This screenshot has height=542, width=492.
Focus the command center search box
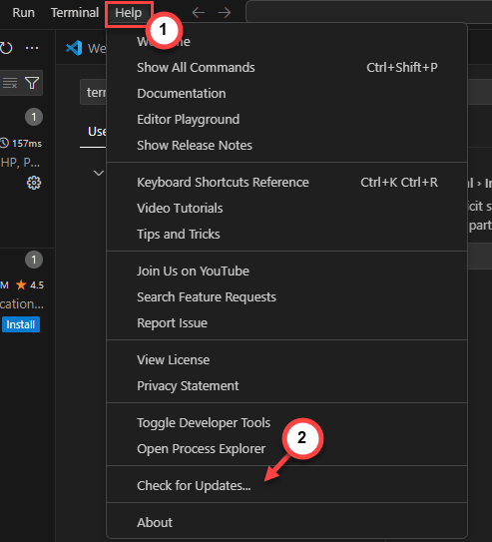[x=368, y=12]
